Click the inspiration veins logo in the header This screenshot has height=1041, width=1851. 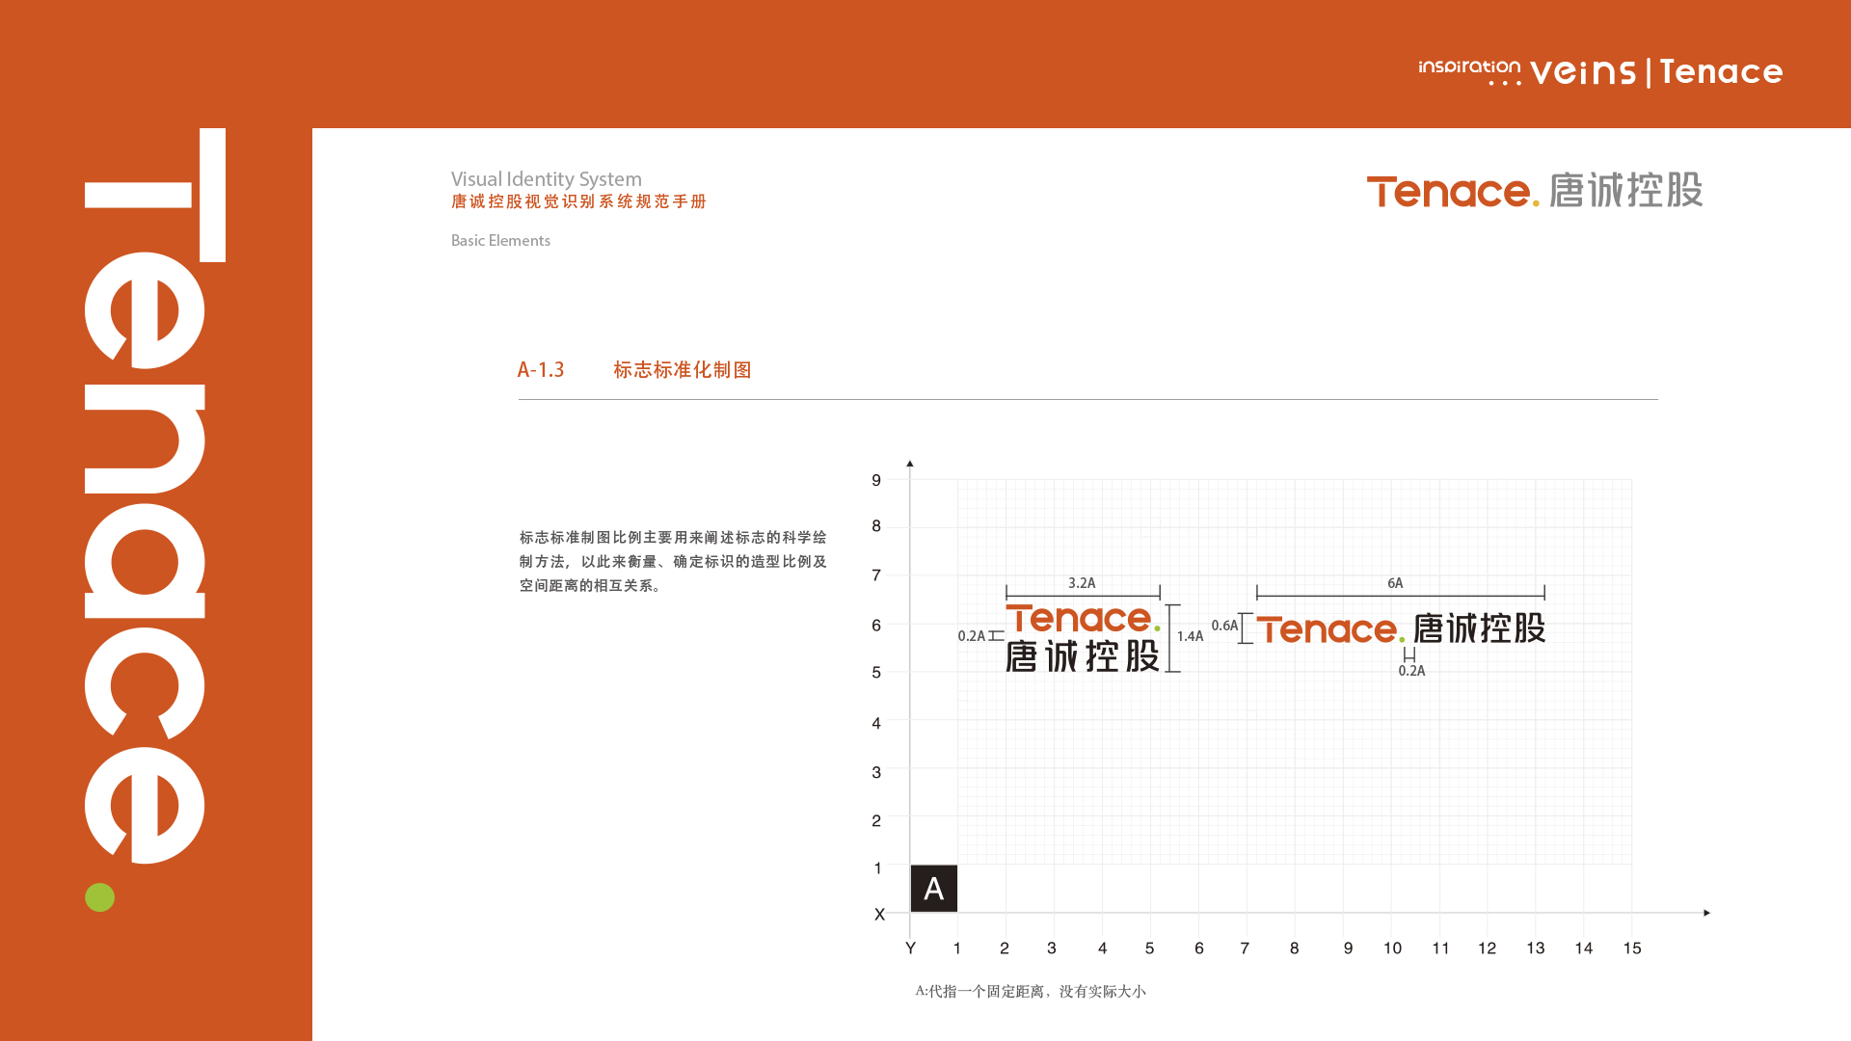coord(1527,72)
